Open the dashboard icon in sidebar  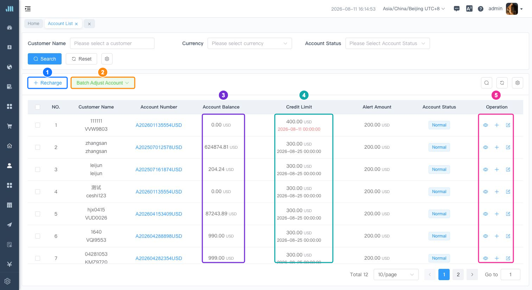(9, 27)
